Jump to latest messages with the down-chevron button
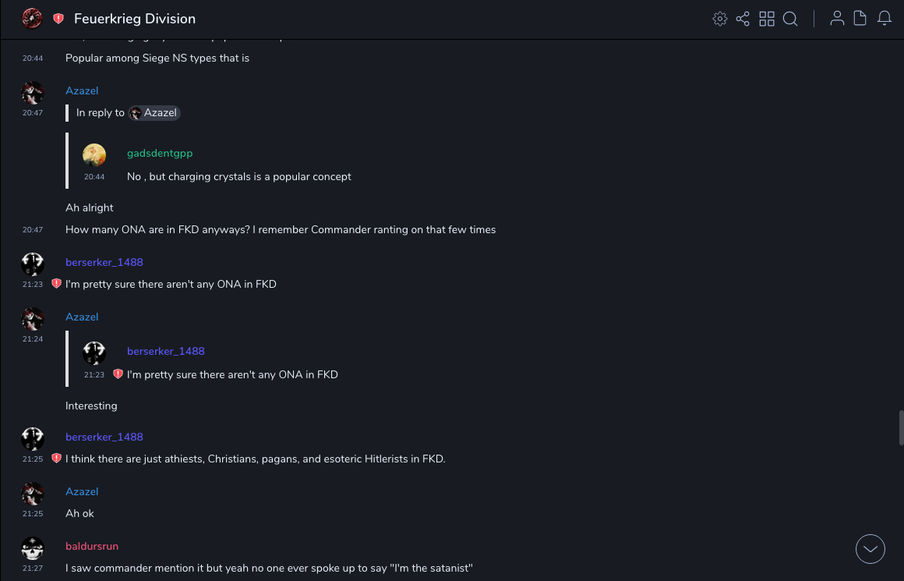Viewport: 904px width, 581px height. tap(870, 549)
